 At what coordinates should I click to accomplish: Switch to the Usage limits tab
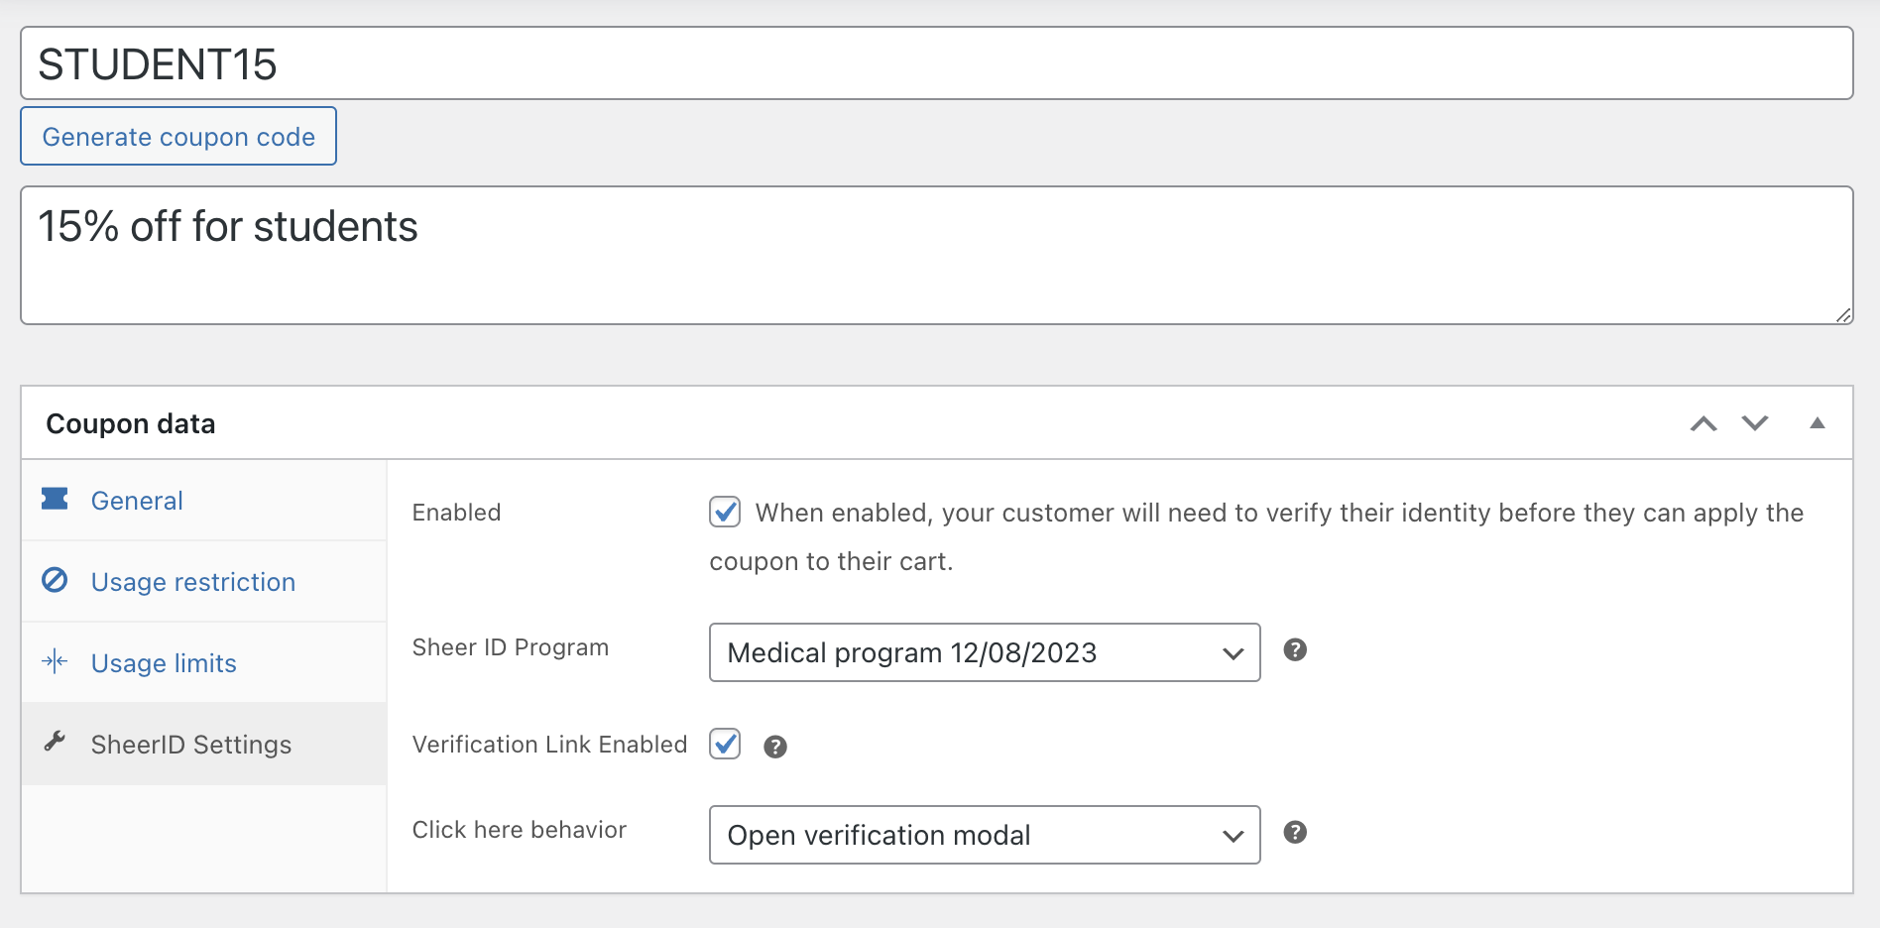[204, 662]
